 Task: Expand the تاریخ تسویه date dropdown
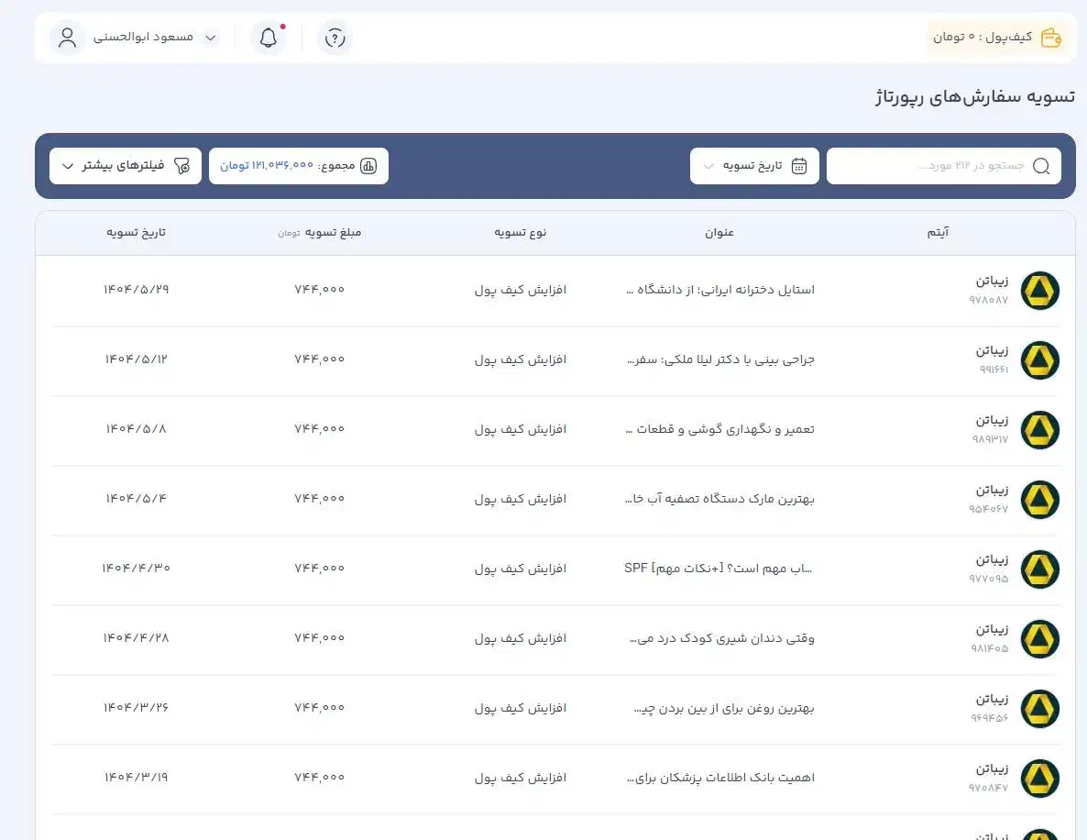click(x=708, y=166)
